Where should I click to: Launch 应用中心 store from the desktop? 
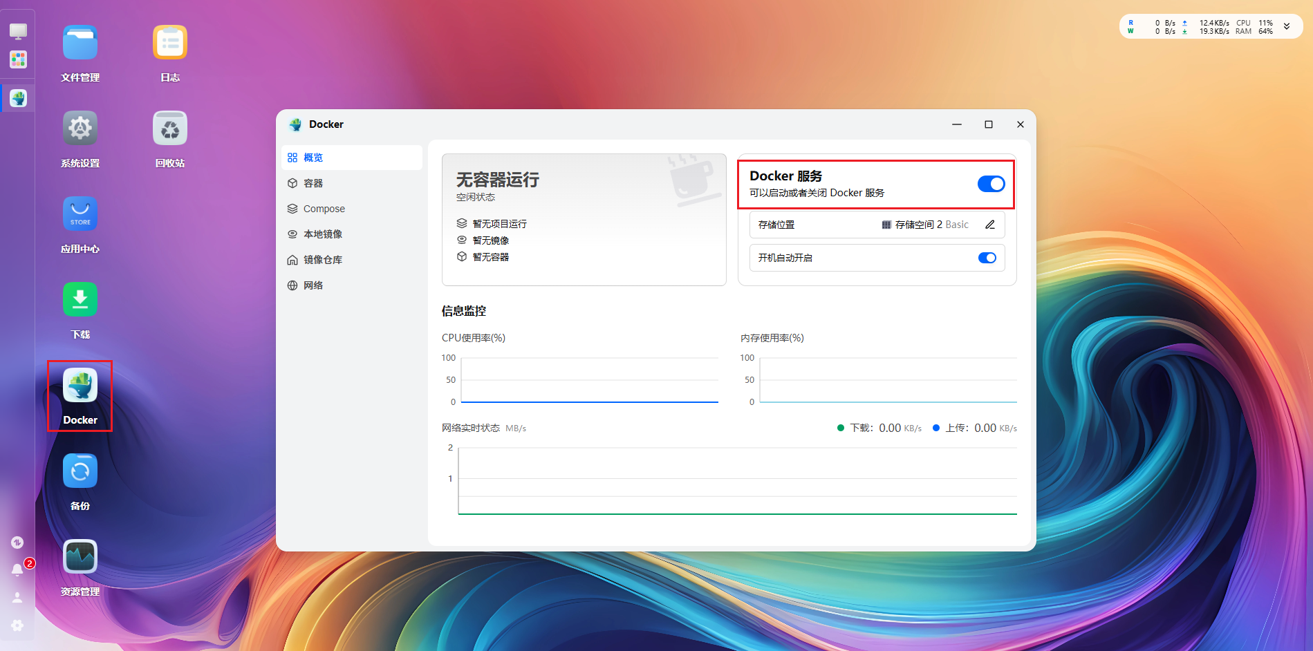pyautogui.click(x=80, y=214)
